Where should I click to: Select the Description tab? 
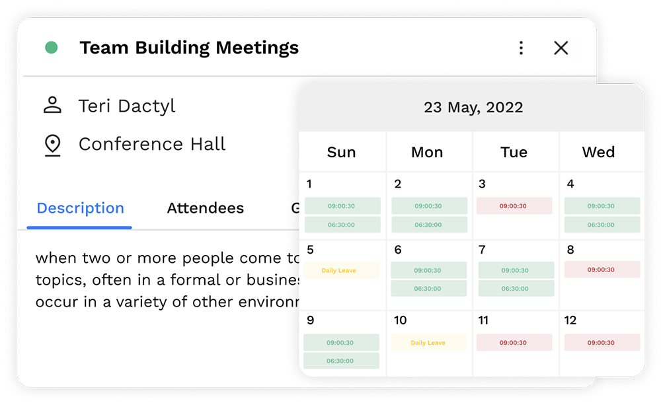[x=79, y=208]
